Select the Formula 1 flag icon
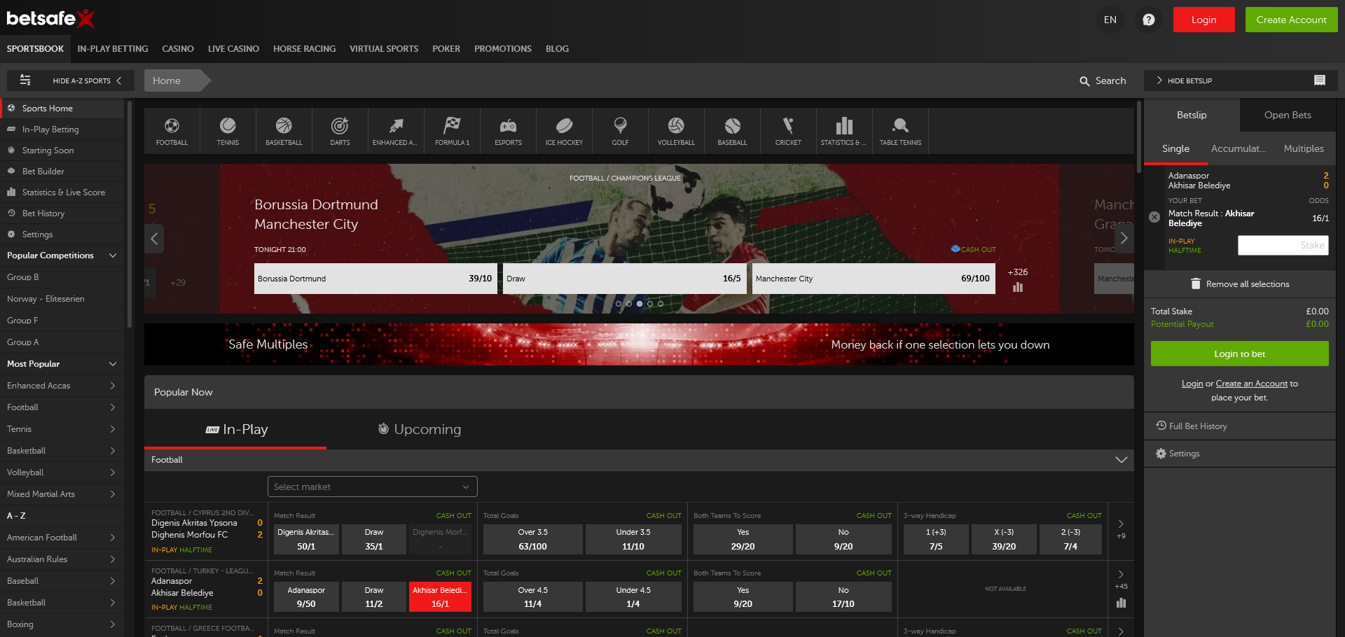 (x=452, y=131)
